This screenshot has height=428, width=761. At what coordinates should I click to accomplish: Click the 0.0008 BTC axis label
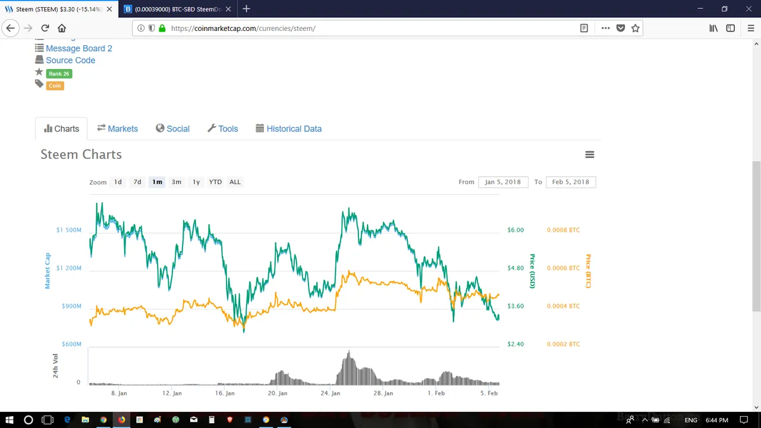pos(563,230)
